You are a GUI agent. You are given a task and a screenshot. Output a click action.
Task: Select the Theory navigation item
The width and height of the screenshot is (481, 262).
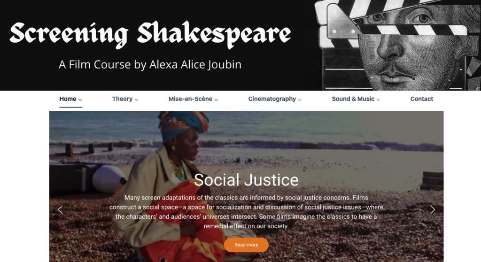pos(122,99)
